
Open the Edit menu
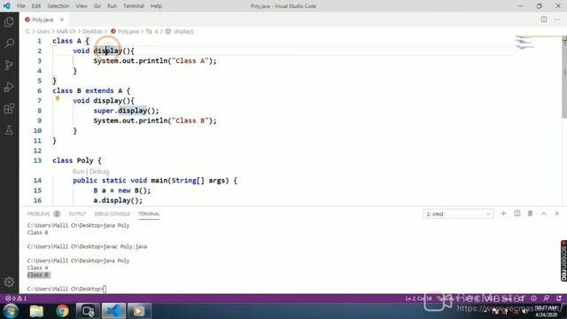36,6
